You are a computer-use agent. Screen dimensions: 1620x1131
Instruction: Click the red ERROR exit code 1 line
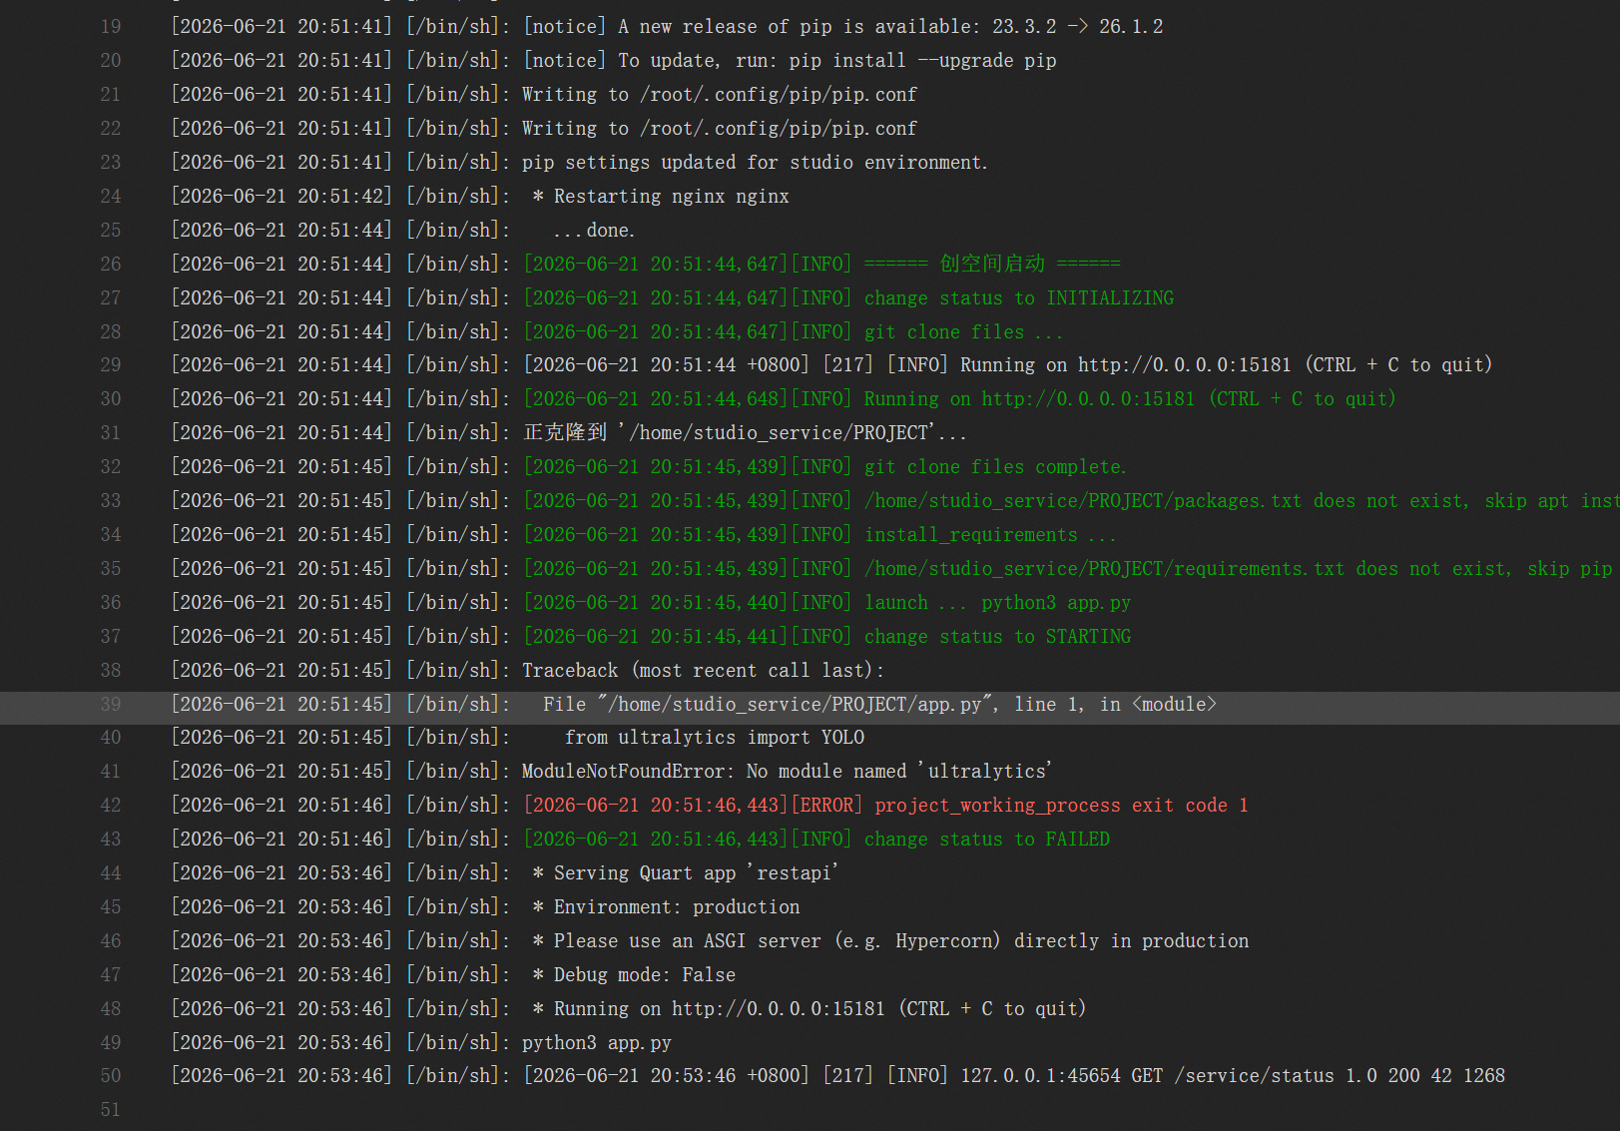pos(710,806)
